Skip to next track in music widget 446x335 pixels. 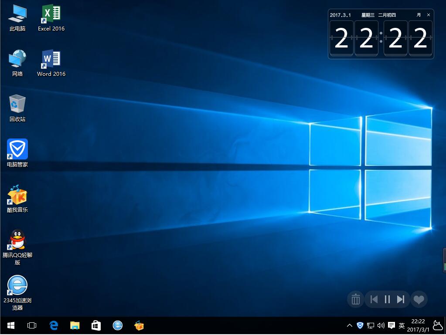[401, 299]
